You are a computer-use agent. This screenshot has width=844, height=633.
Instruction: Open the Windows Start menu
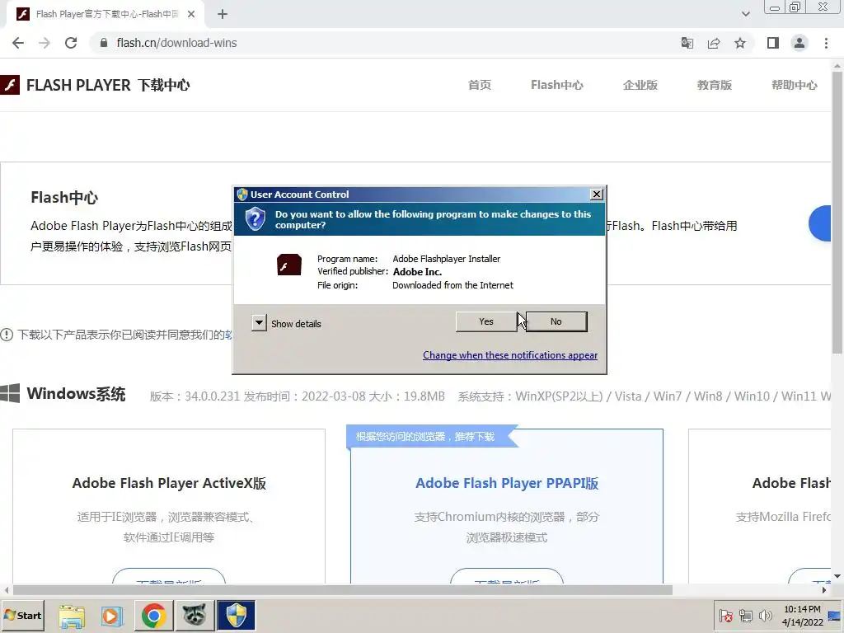[x=22, y=615]
